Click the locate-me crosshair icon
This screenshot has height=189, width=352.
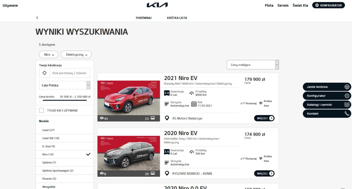[x=45, y=73]
